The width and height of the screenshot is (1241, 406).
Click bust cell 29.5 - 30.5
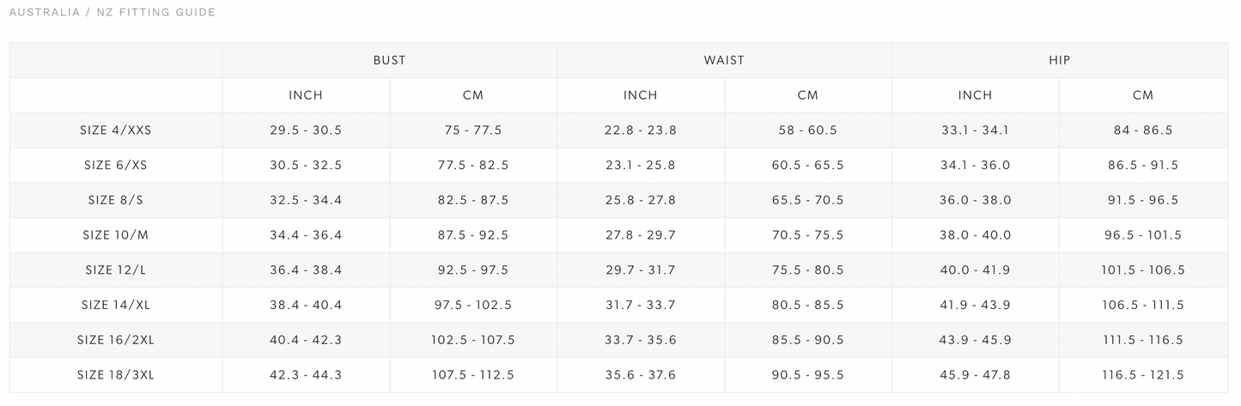pyautogui.click(x=306, y=130)
